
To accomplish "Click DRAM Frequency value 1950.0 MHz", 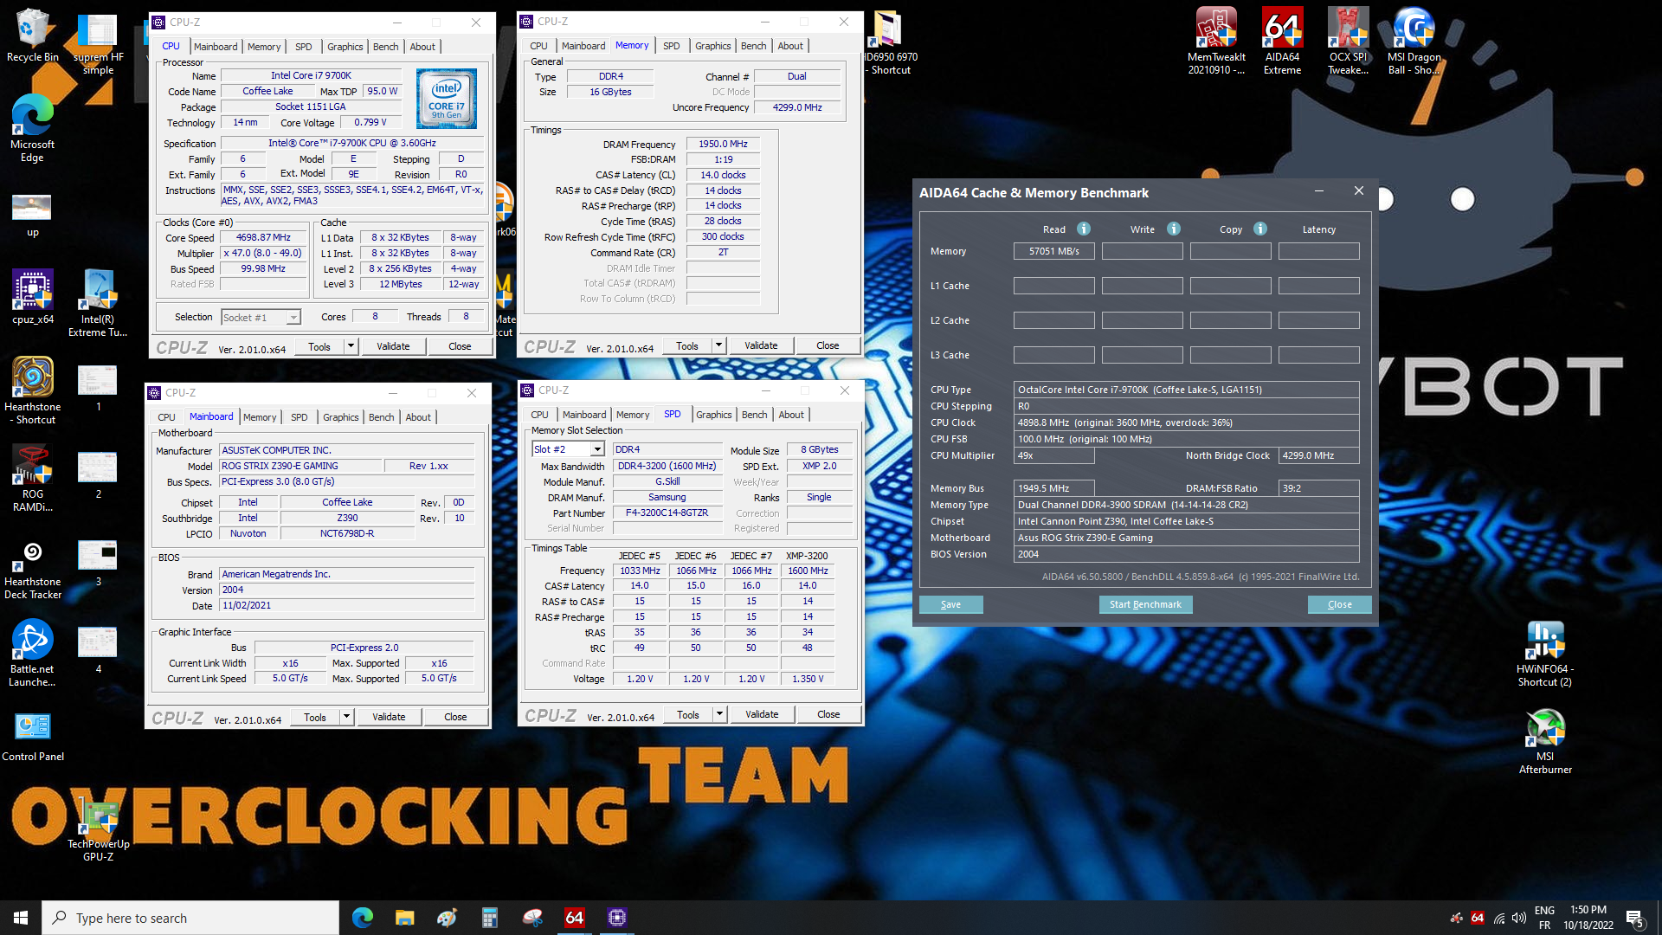I will tap(723, 144).
